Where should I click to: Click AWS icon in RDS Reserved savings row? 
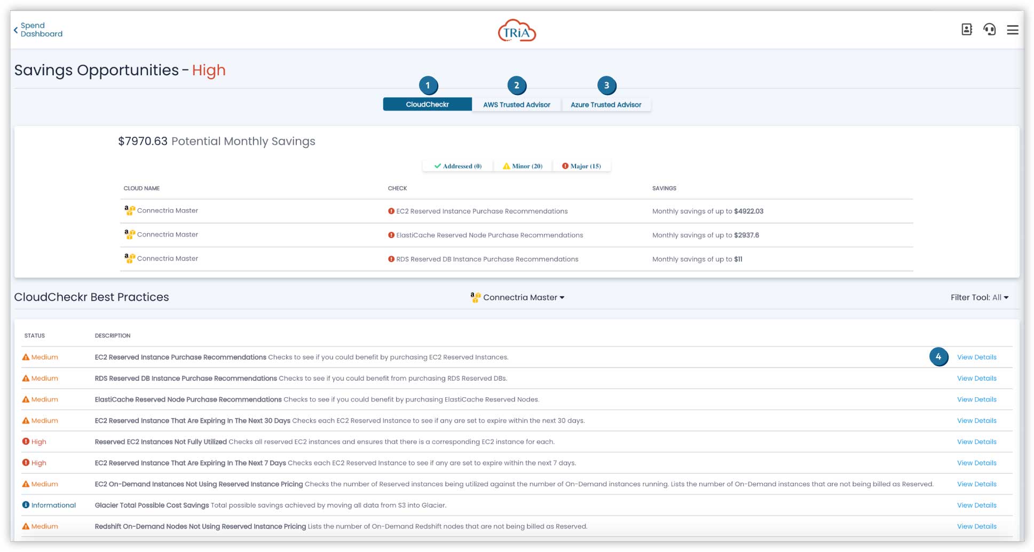point(130,258)
